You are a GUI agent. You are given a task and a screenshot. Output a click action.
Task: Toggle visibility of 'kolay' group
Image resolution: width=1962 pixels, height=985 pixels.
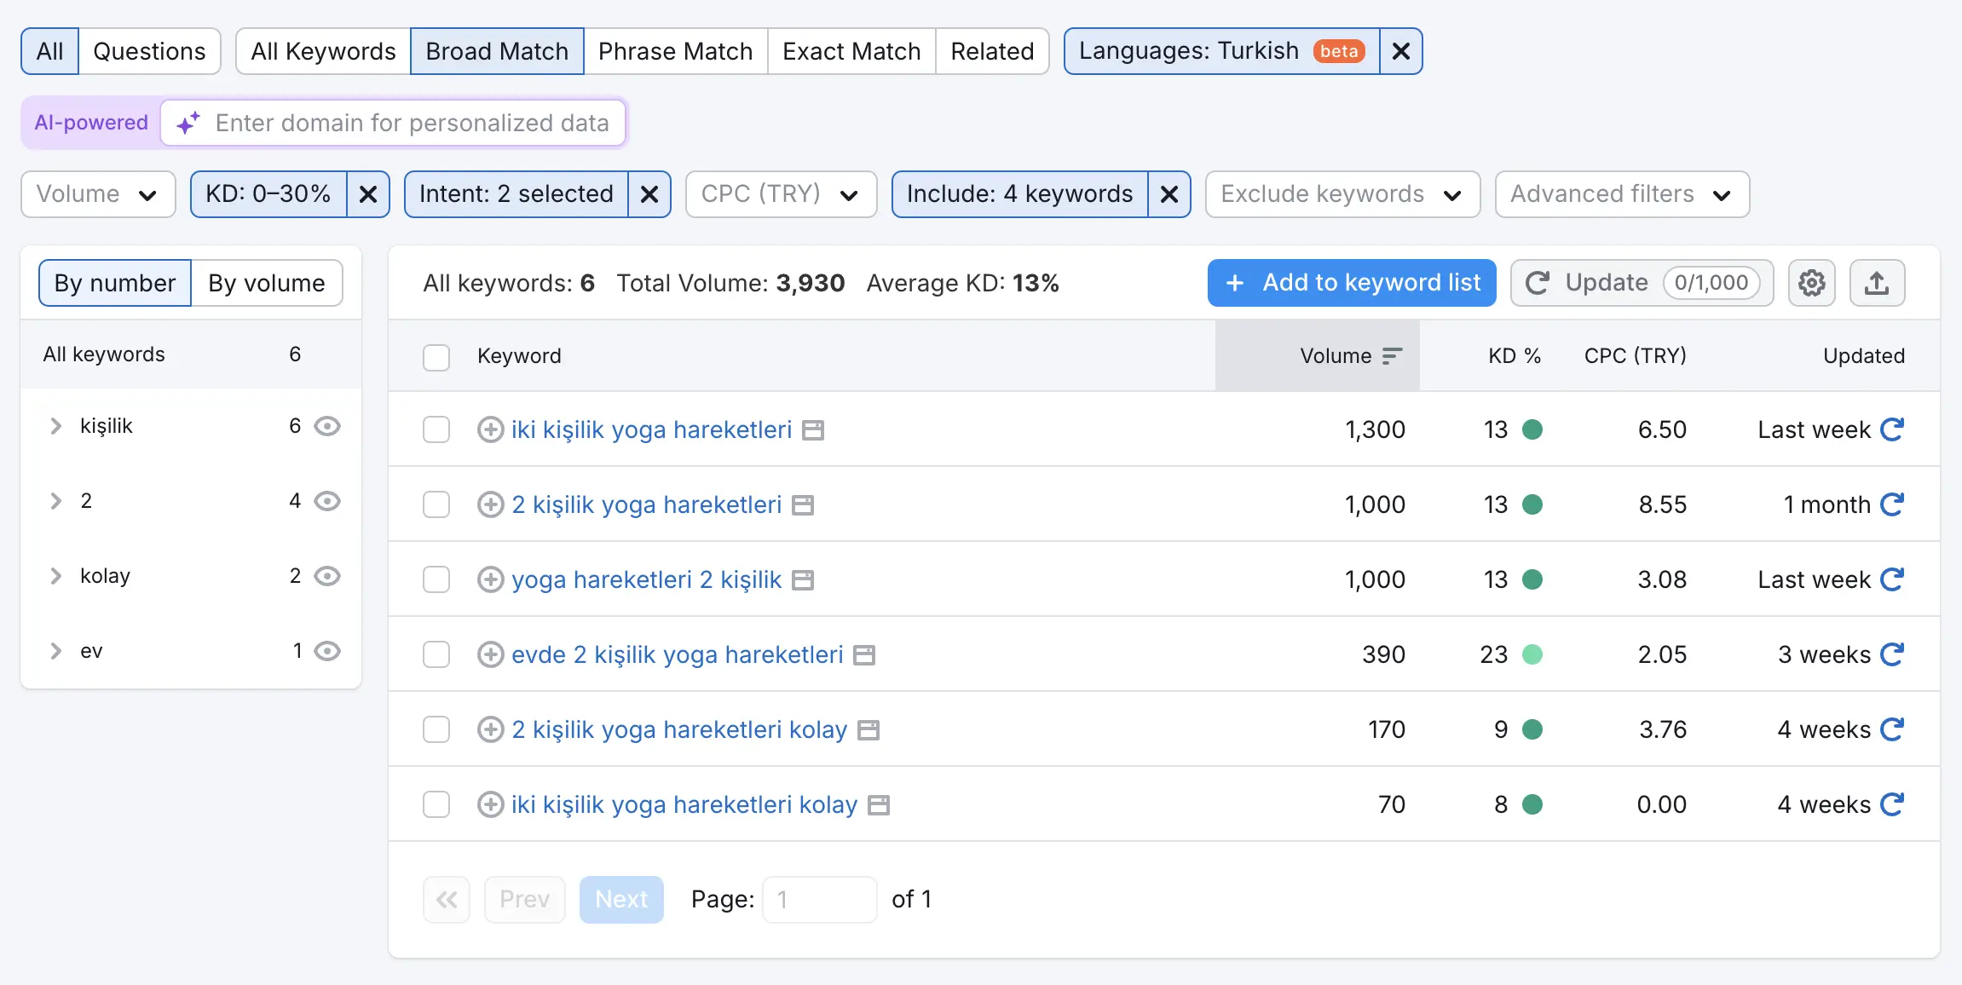click(x=327, y=576)
